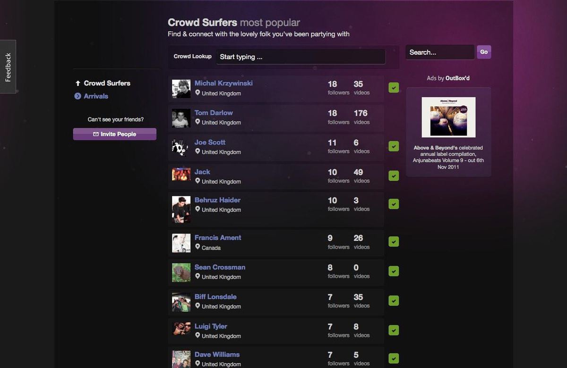Screen dimensions: 567x368
Task: Click the Invite People button
Action: [115, 134]
